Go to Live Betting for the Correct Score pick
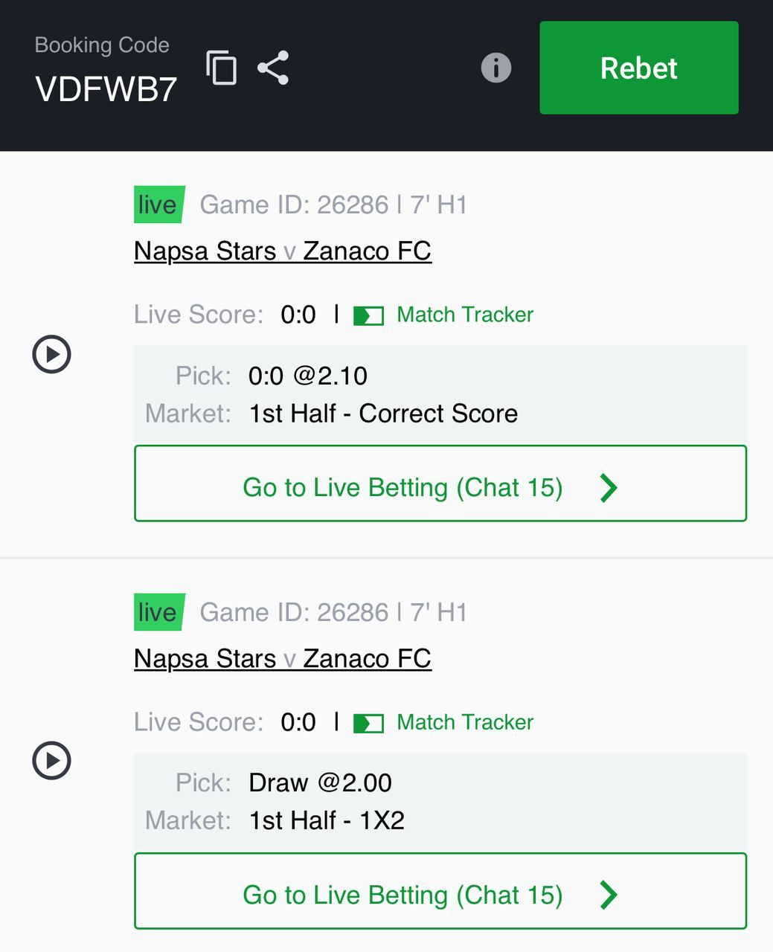 point(440,483)
